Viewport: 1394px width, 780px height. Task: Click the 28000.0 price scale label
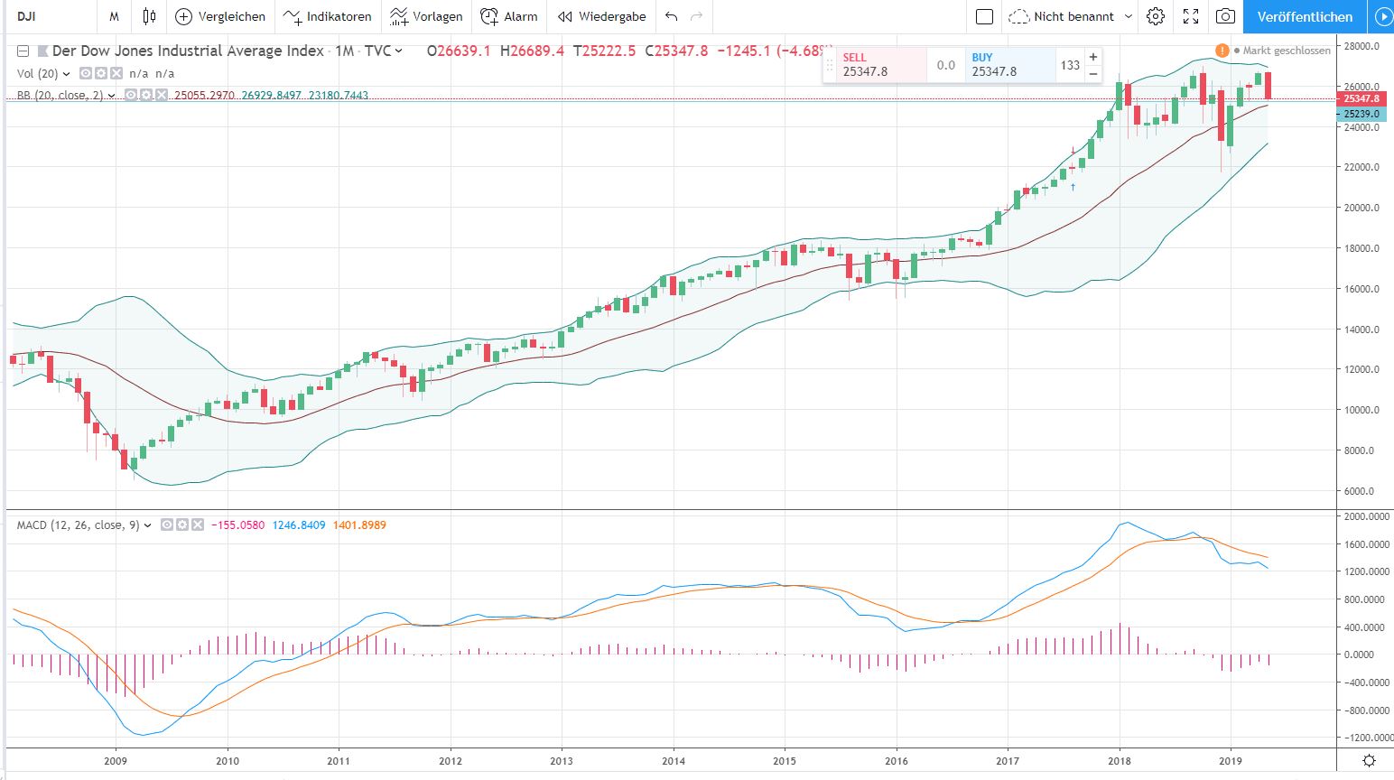pyautogui.click(x=1361, y=46)
